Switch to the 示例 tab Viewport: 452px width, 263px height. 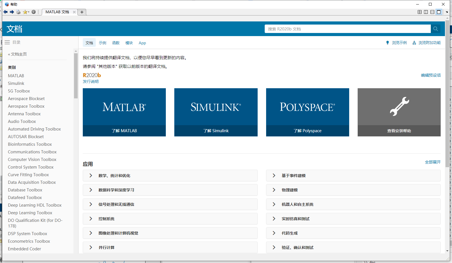click(x=102, y=43)
